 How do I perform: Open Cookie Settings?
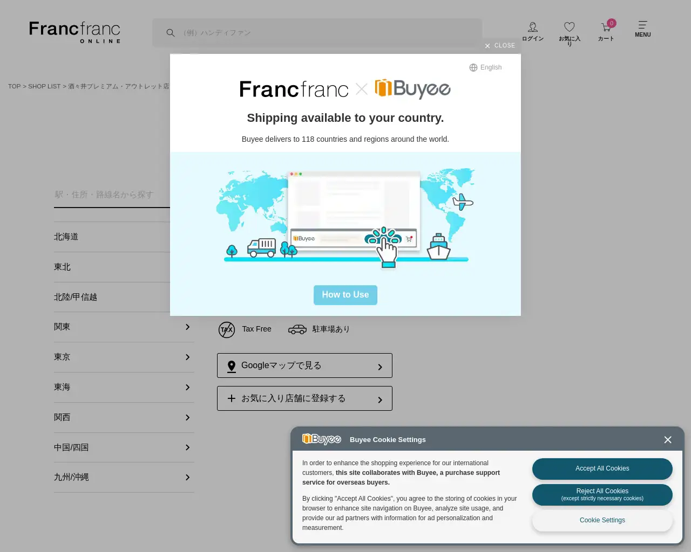tap(602, 521)
